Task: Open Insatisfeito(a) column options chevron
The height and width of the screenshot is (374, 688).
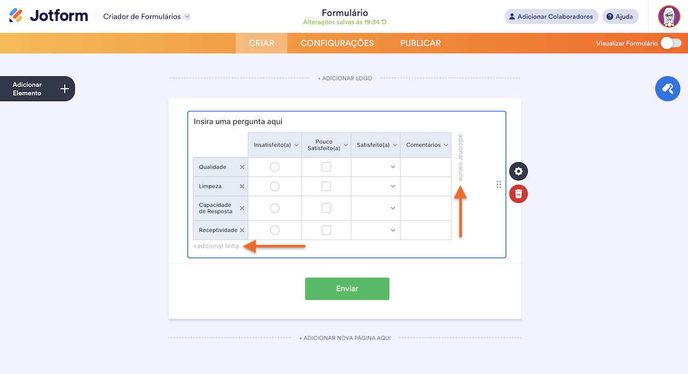Action: [x=296, y=145]
